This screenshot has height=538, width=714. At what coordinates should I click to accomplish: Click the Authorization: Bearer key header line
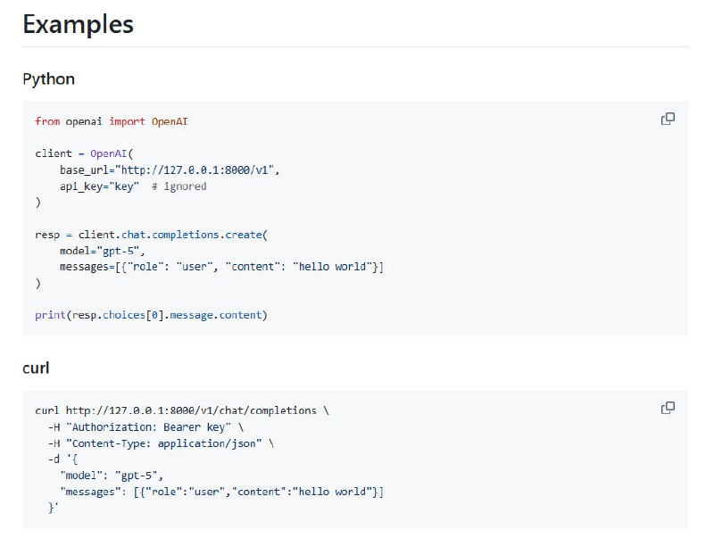point(145,426)
